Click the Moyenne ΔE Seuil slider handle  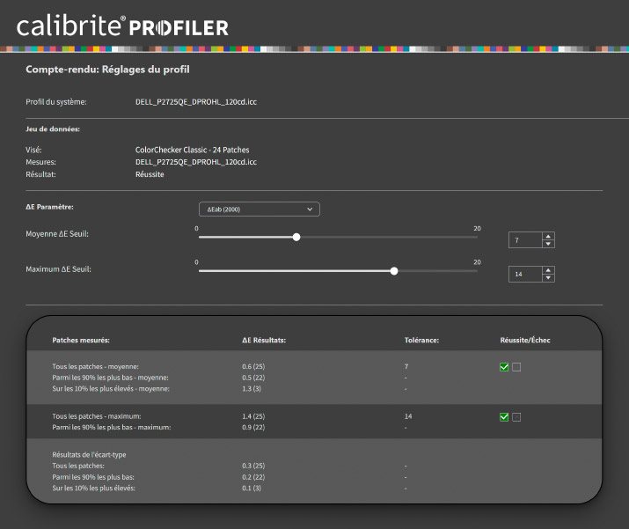click(x=296, y=237)
